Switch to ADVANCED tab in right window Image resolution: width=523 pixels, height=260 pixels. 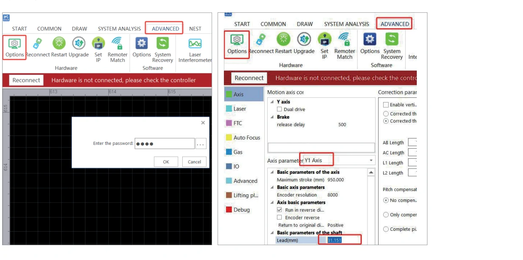point(395,24)
